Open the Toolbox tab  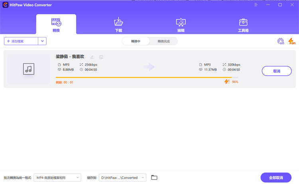243,25
